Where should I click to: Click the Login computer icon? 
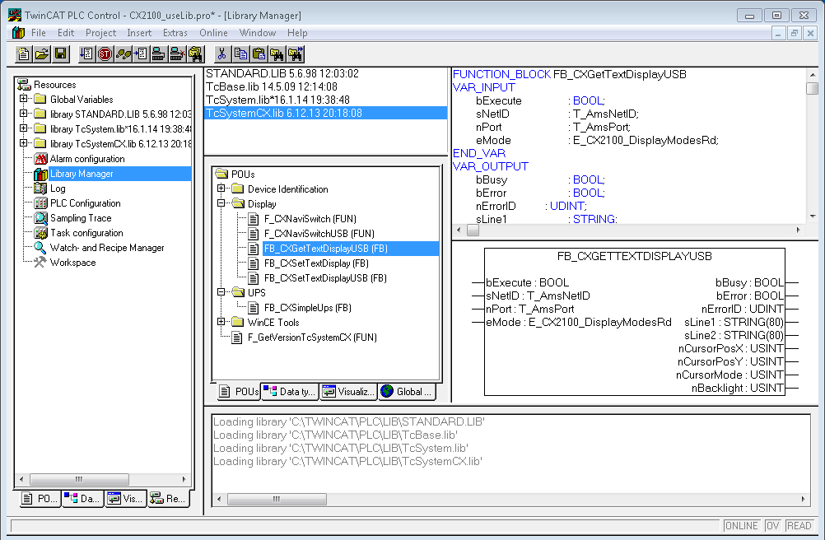point(159,54)
